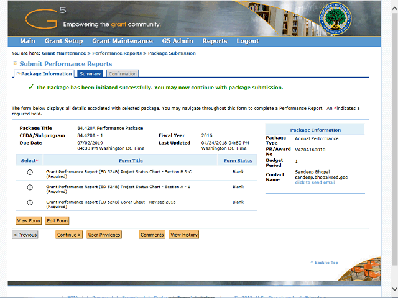Switch to the Summary tab
Image resolution: width=398 pixels, height=298 pixels.
90,73
